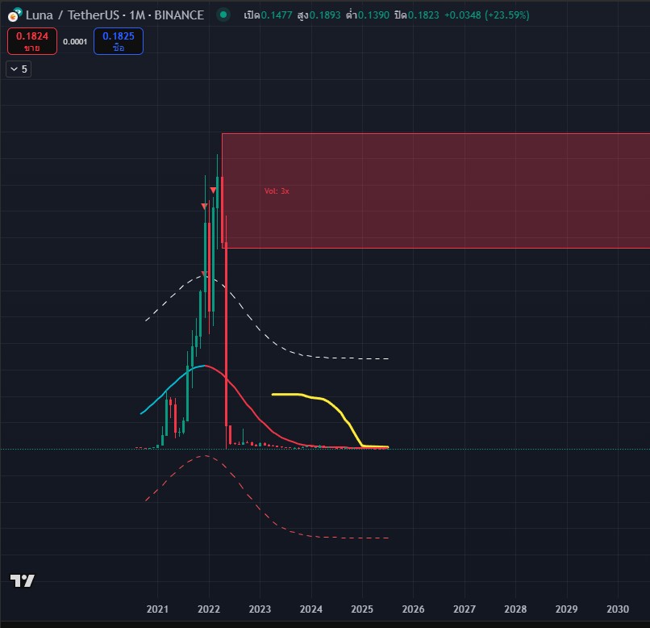The height and width of the screenshot is (628, 650).
Task: Click the +0.0348 (+23.59%) change value
Action: pyautogui.click(x=486, y=15)
